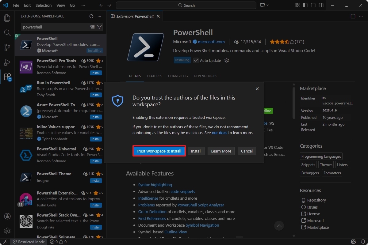Open Source Control view icon
The width and height of the screenshot is (368, 245).
click(7, 47)
